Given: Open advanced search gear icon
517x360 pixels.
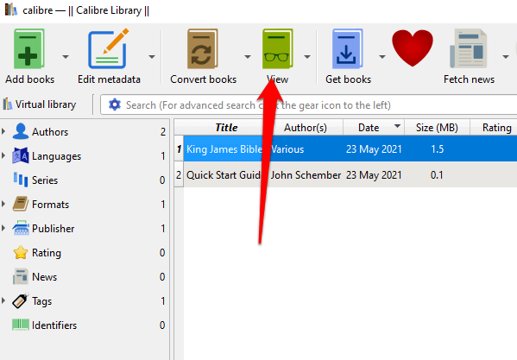Looking at the screenshot, I should pos(115,104).
